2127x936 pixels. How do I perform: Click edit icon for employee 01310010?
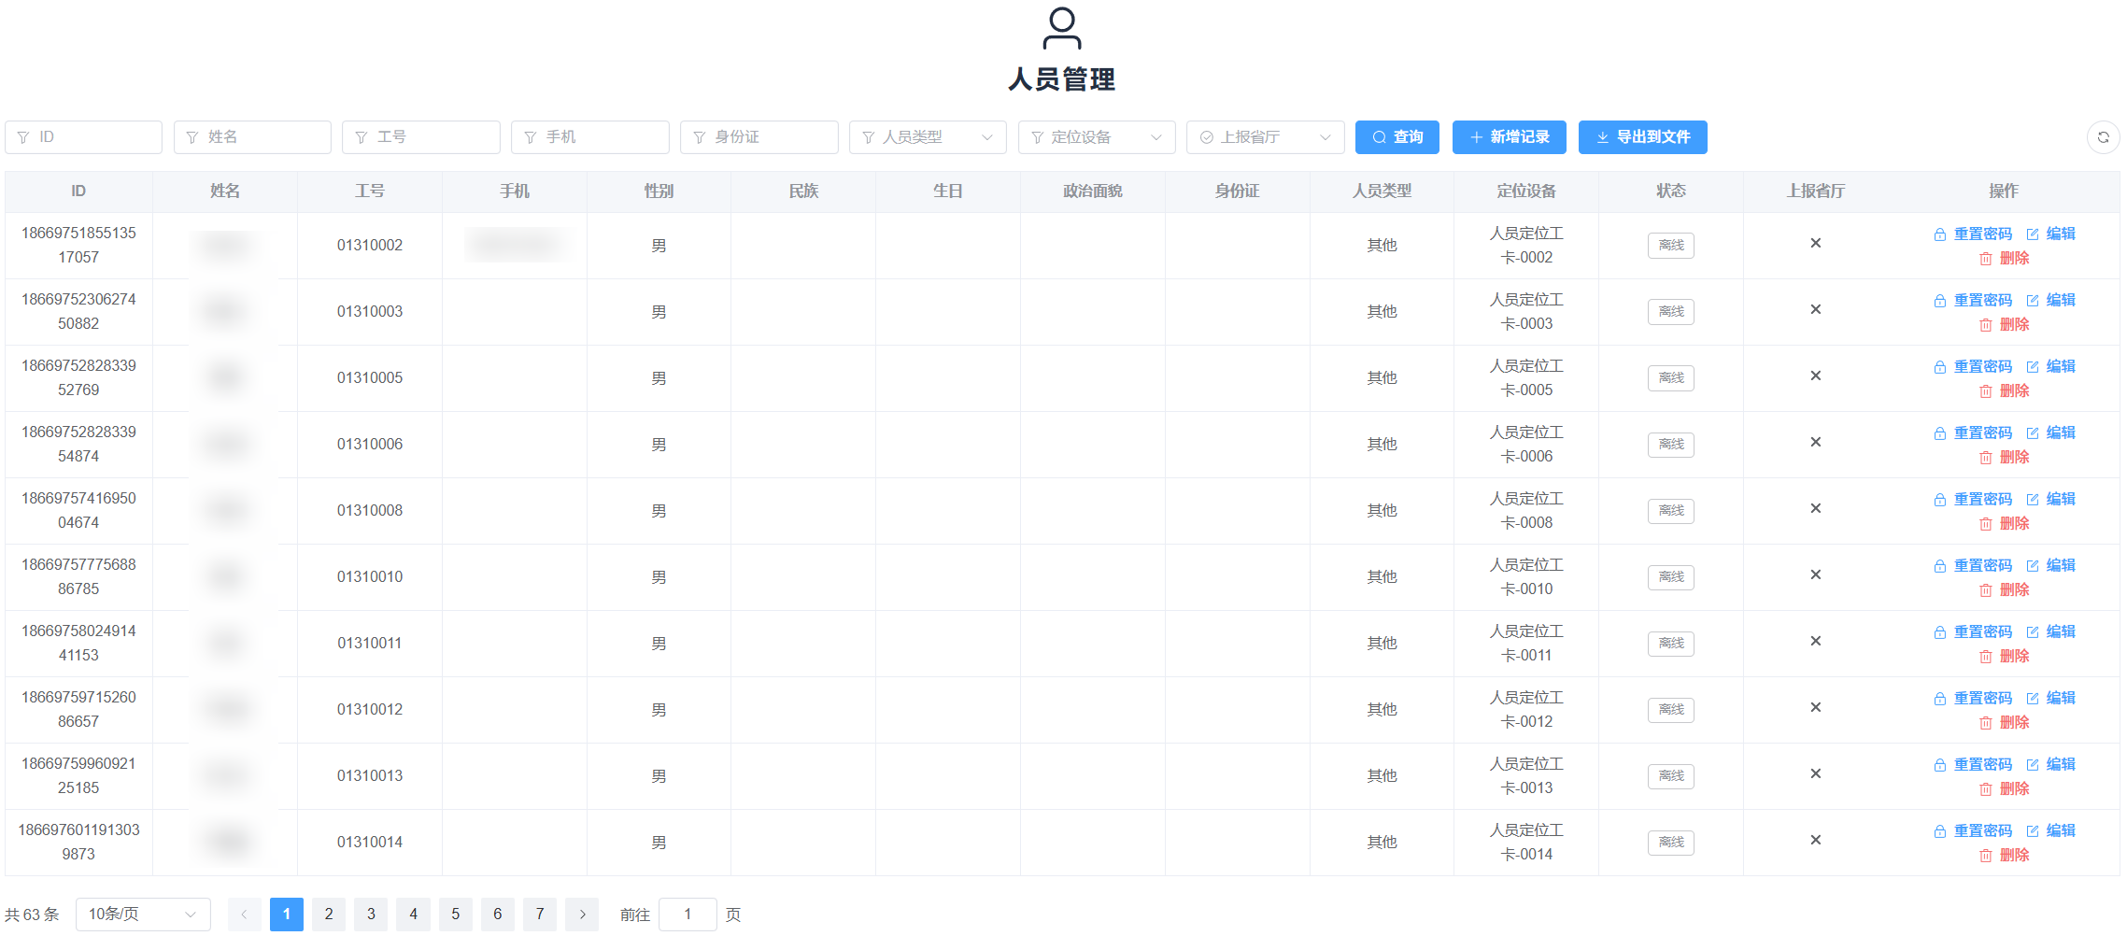coord(2032,566)
